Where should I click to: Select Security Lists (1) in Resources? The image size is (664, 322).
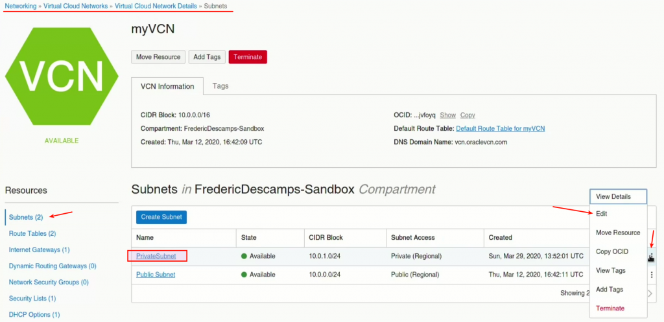32,298
